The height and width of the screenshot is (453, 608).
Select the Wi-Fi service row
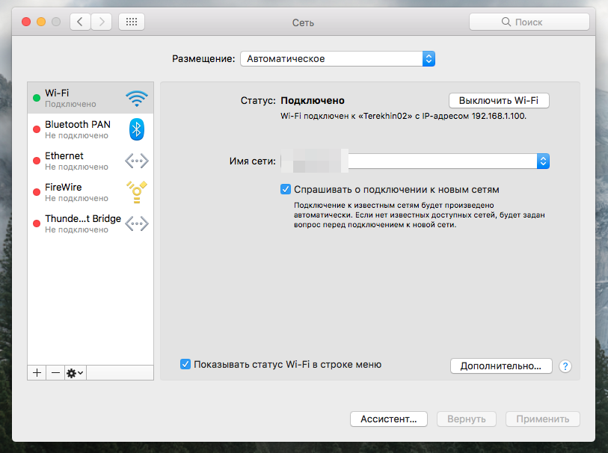90,98
